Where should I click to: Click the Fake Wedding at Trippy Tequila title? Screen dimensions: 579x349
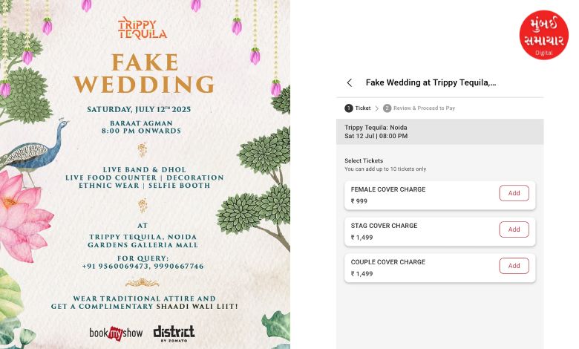coord(431,82)
